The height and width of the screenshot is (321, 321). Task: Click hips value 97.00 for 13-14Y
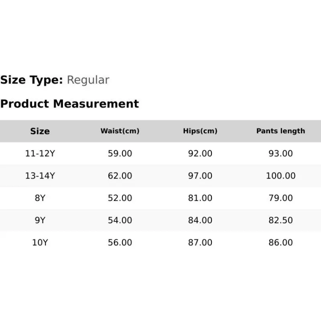click(x=200, y=176)
